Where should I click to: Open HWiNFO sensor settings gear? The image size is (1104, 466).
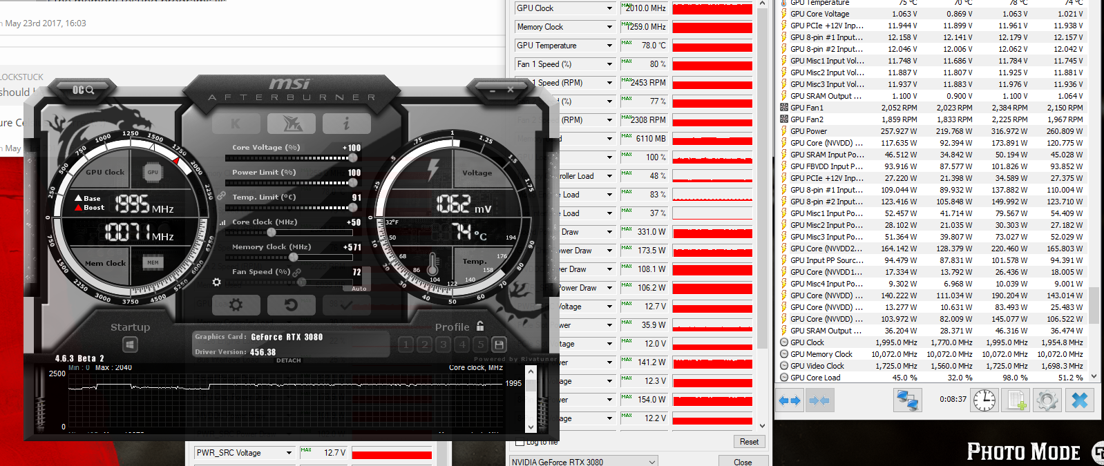click(x=1047, y=400)
